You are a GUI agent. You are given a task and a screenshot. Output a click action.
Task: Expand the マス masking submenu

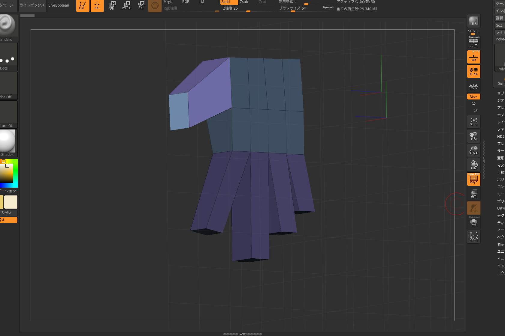click(501, 165)
